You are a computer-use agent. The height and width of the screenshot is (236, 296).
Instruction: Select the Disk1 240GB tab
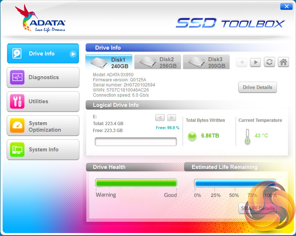109,62
